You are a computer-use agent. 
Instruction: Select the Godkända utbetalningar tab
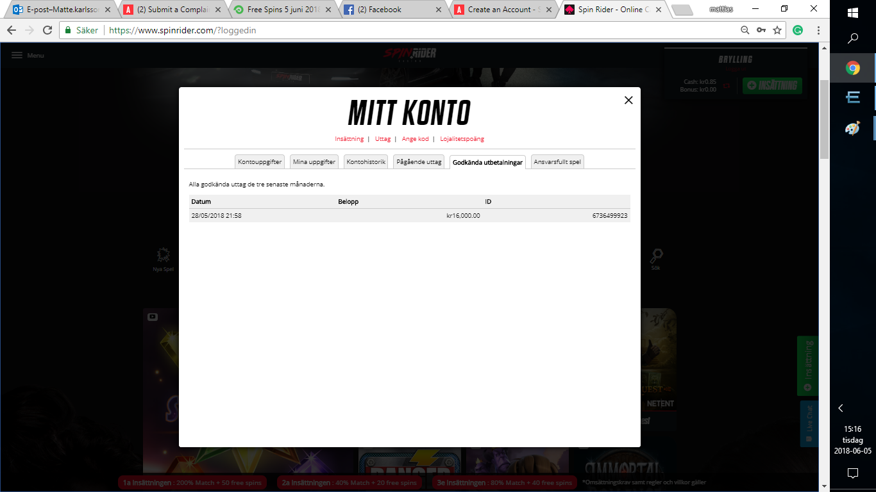tap(487, 162)
